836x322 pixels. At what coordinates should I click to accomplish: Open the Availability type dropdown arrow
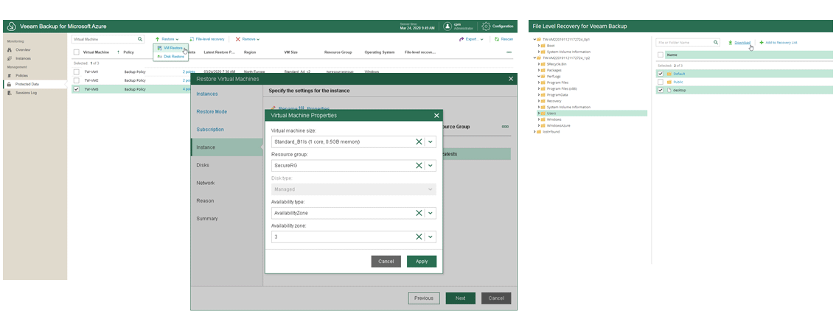431,213
